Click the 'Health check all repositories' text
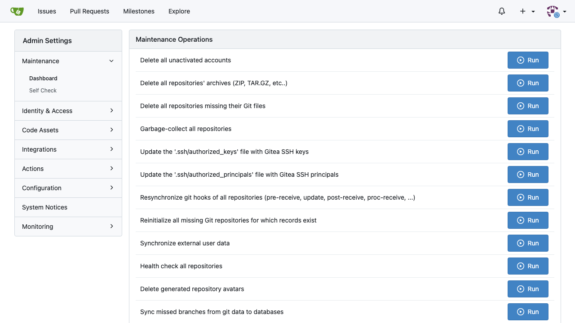The image size is (575, 323). coord(181,266)
